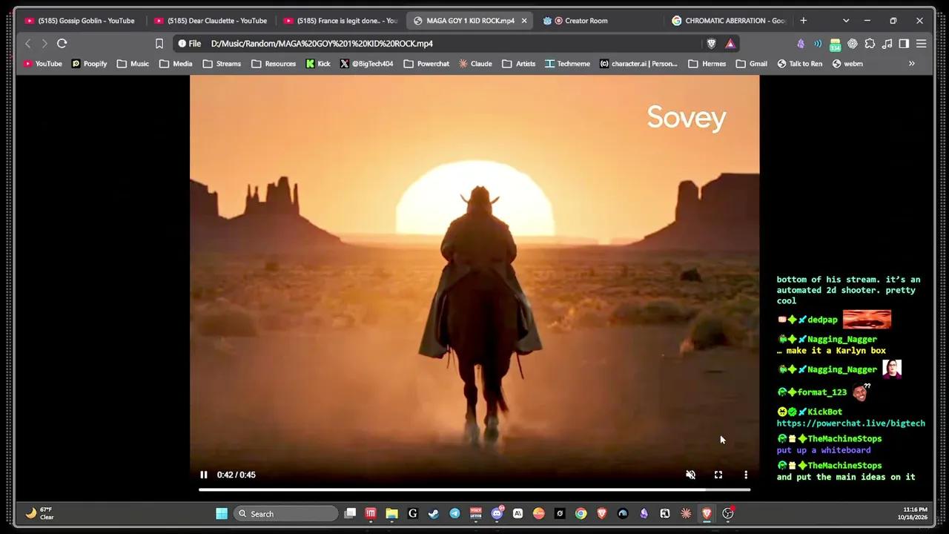Open the Windows Start menu
Image resolution: width=949 pixels, height=534 pixels.
(x=222, y=513)
